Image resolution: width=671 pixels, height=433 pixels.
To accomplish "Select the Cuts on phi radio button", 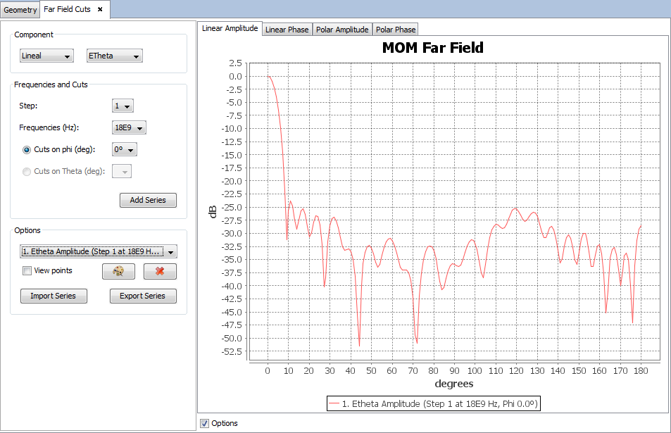I will [x=27, y=149].
